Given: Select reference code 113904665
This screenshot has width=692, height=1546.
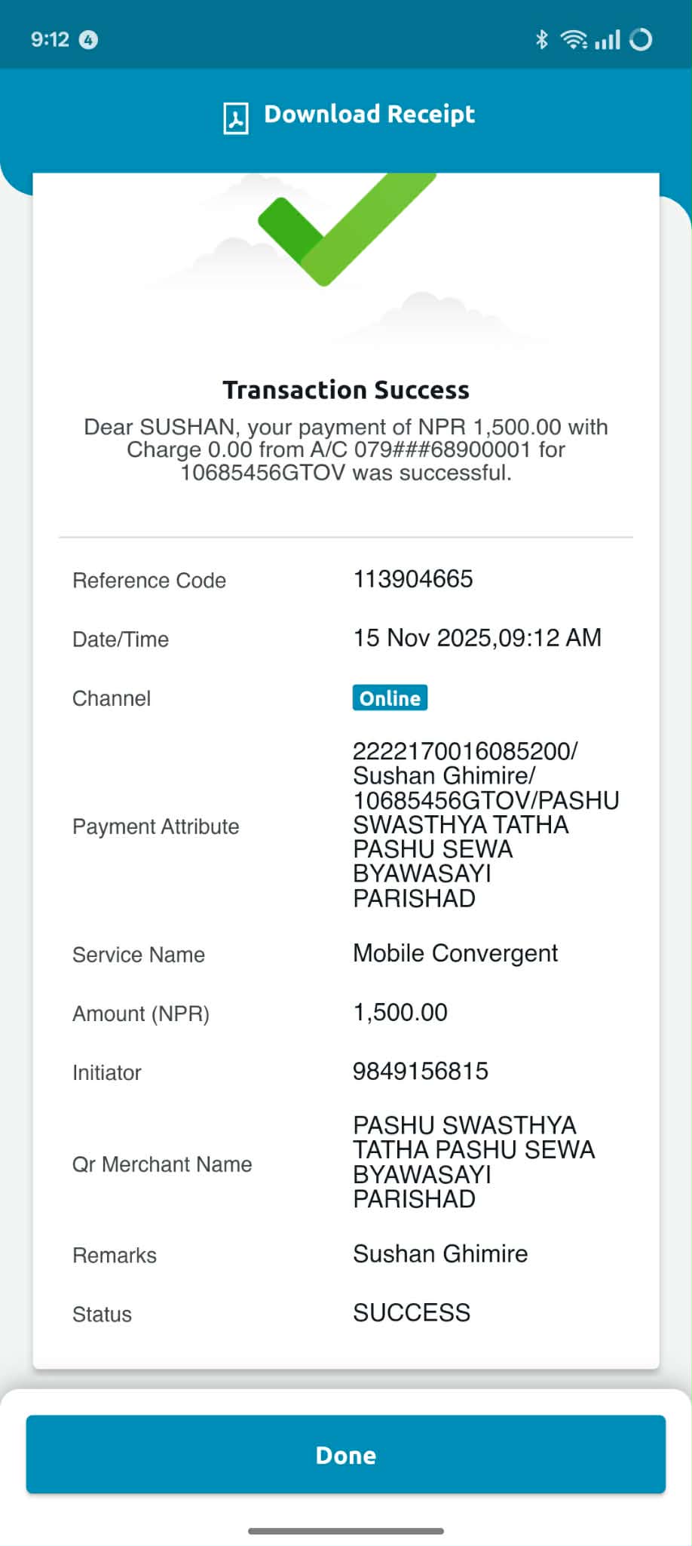Looking at the screenshot, I should [413, 578].
